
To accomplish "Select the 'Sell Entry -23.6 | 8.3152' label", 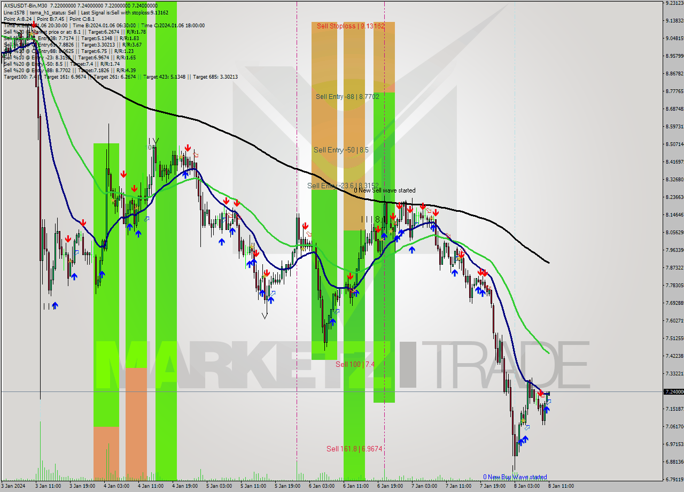I will (x=343, y=186).
